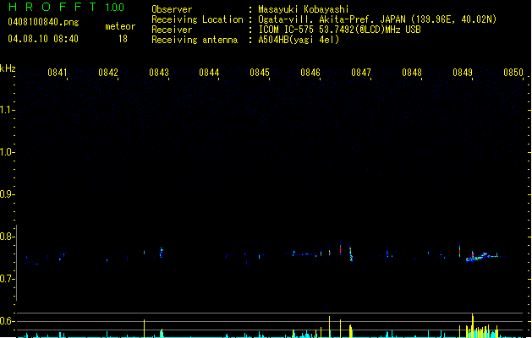Click the meteor echo at 0843
The image size is (532, 338).
(162, 253)
